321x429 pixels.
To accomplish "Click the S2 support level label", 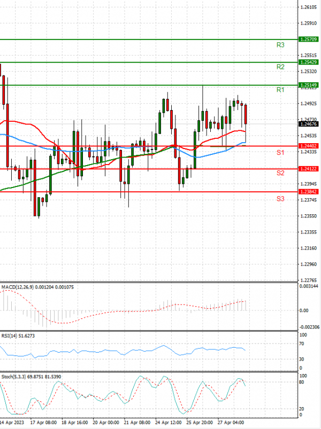I will (280, 173).
